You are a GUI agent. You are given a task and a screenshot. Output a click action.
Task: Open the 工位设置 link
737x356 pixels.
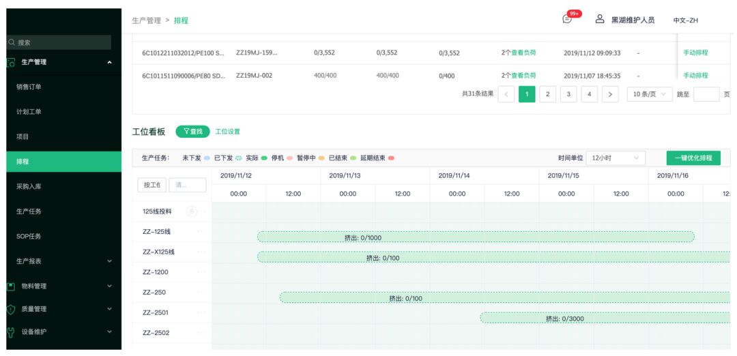[x=227, y=132]
